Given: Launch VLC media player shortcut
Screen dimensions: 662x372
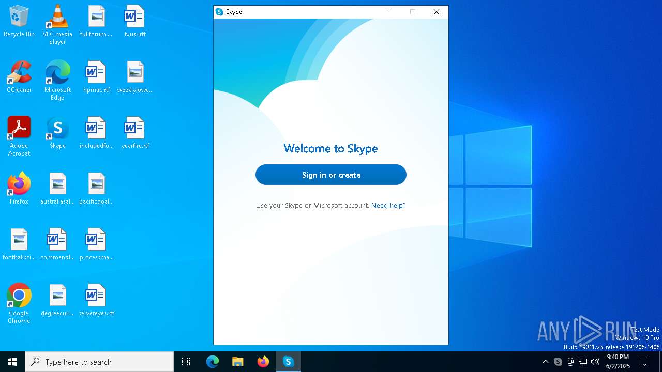Looking at the screenshot, I should tap(57, 25).
